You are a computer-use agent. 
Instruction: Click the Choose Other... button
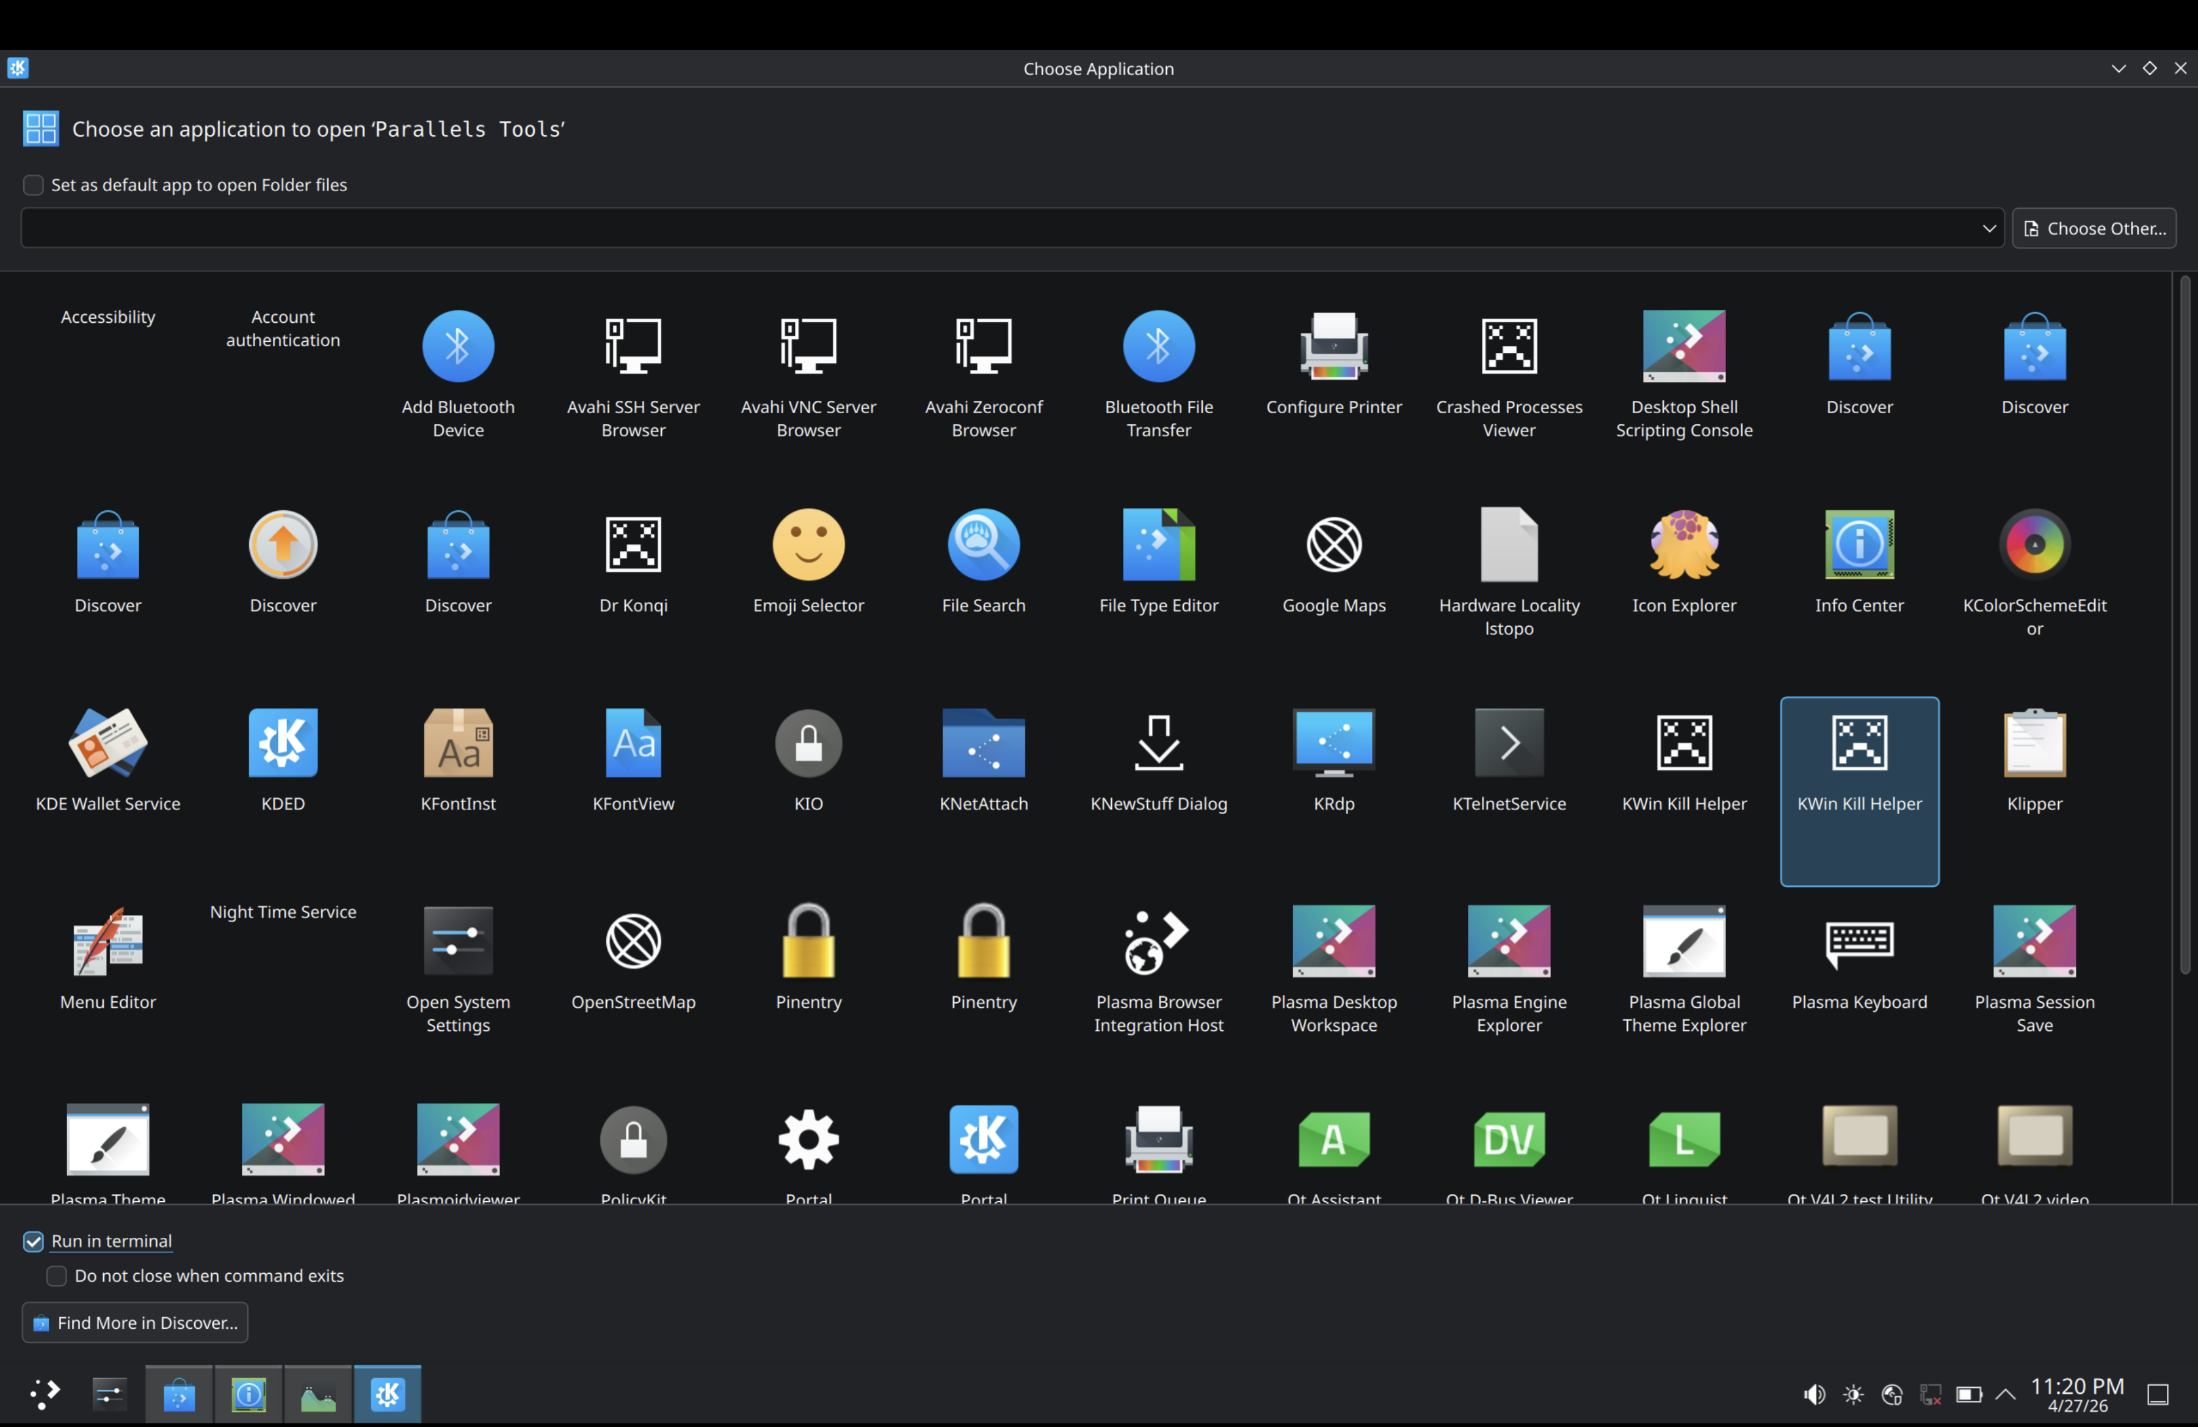pos(2094,228)
